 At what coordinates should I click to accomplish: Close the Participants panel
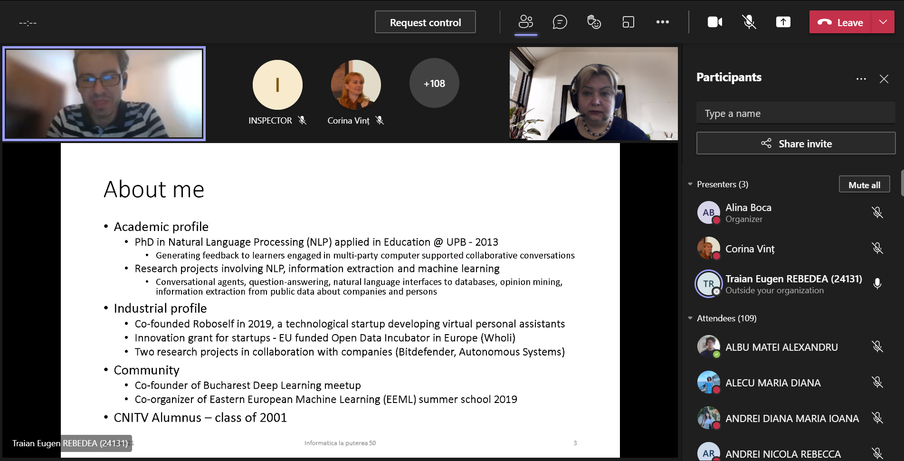(884, 79)
